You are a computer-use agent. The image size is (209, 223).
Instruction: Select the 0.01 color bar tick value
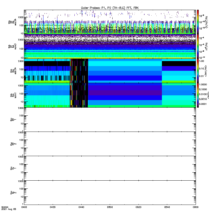(x=201, y=76)
